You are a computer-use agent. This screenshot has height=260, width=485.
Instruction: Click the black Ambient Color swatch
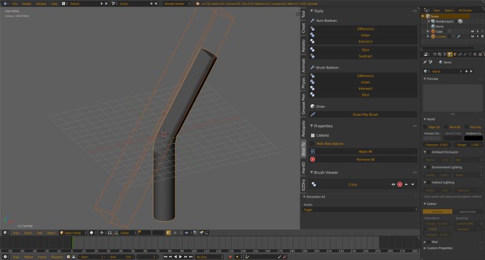pyautogui.click(x=473, y=138)
